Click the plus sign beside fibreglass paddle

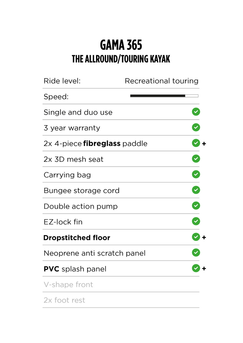click(x=204, y=144)
